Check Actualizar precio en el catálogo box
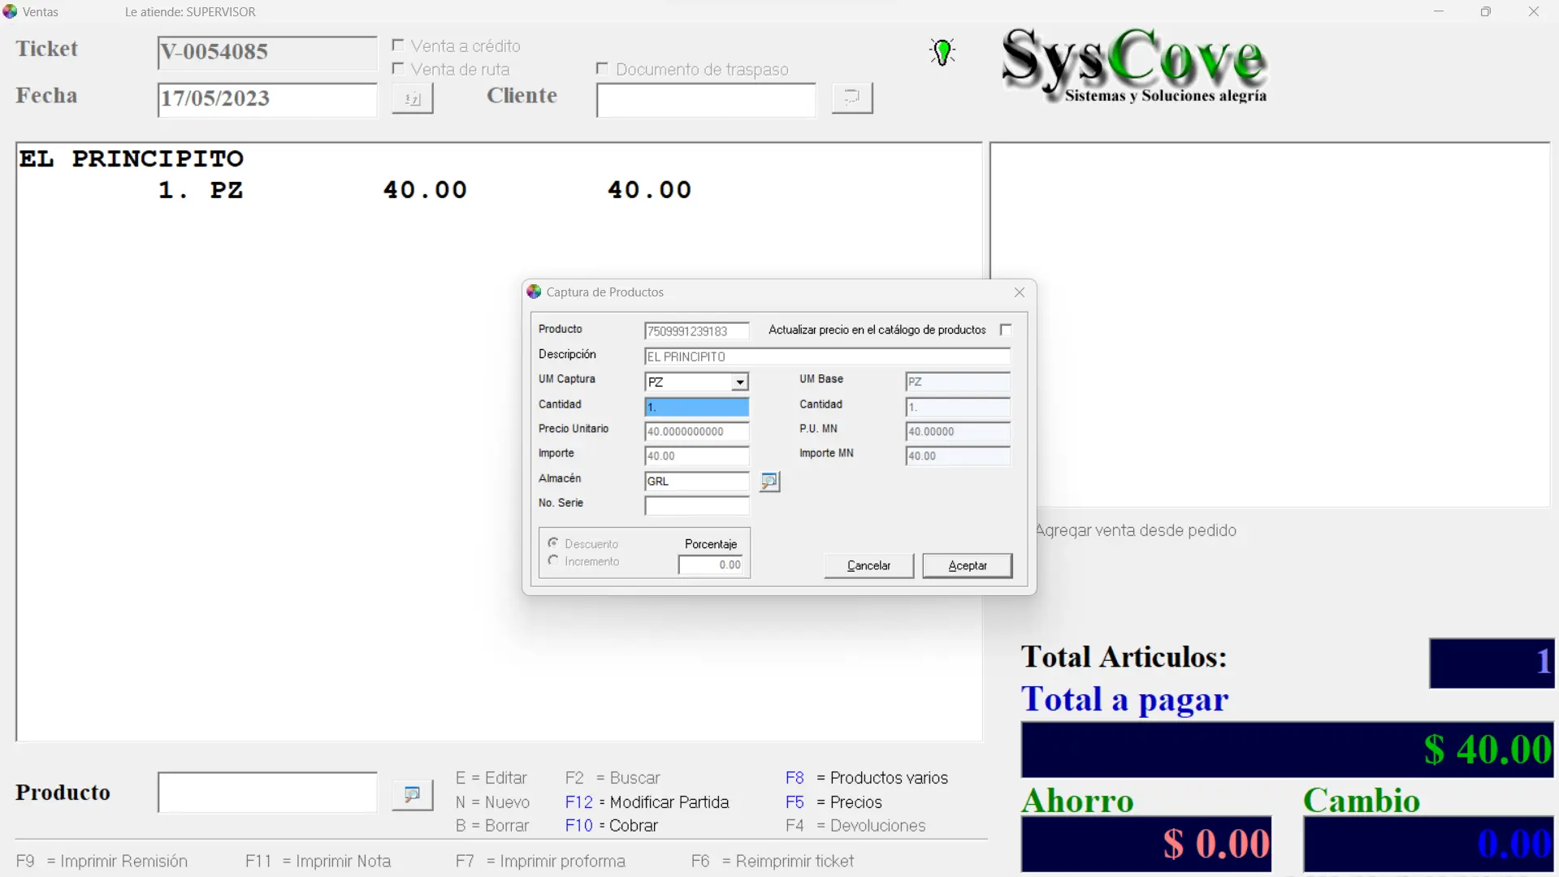The height and width of the screenshot is (877, 1559). [1005, 330]
